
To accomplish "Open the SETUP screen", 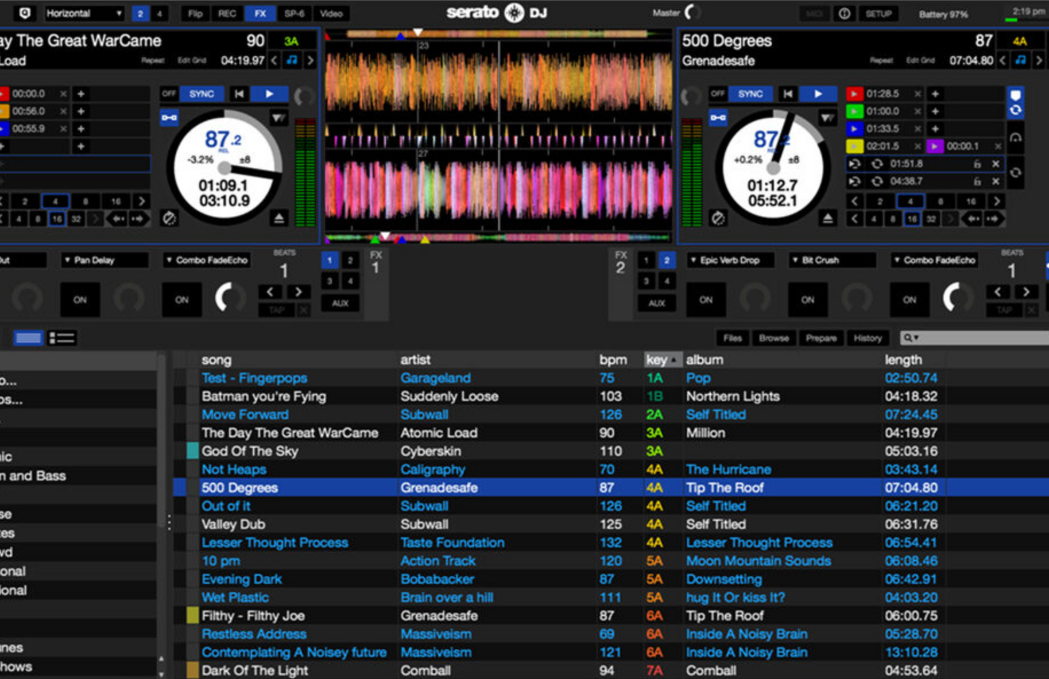I will pos(878,13).
